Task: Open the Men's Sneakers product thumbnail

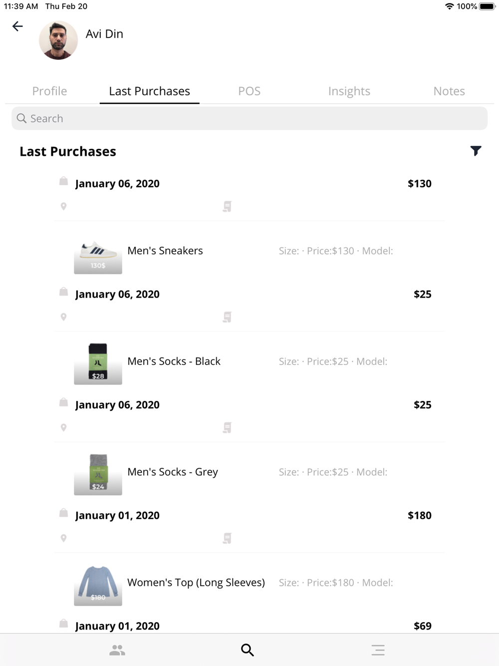Action: (x=98, y=255)
